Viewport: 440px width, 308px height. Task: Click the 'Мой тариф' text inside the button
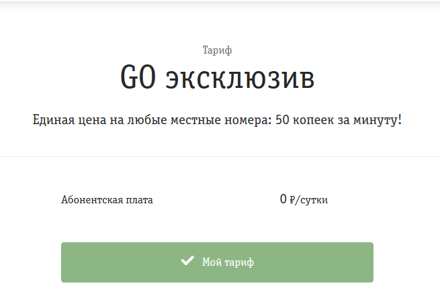coord(228,262)
